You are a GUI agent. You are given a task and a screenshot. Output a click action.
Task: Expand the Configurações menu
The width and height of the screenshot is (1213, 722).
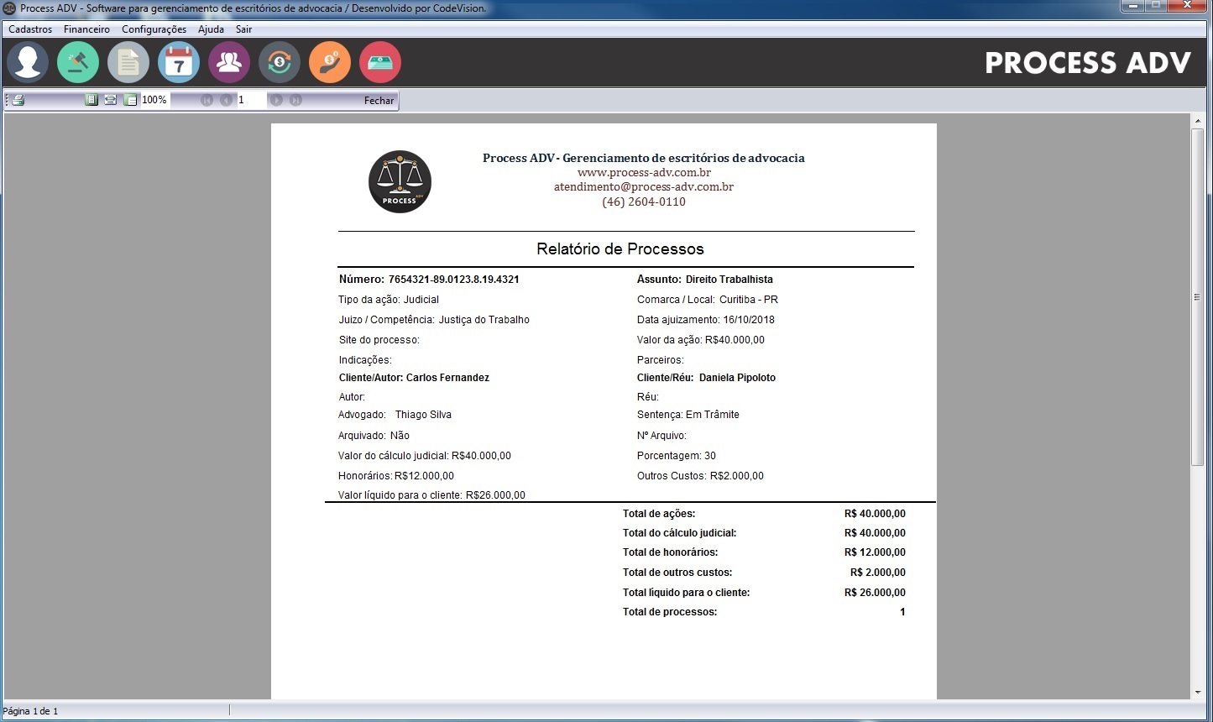[154, 29]
